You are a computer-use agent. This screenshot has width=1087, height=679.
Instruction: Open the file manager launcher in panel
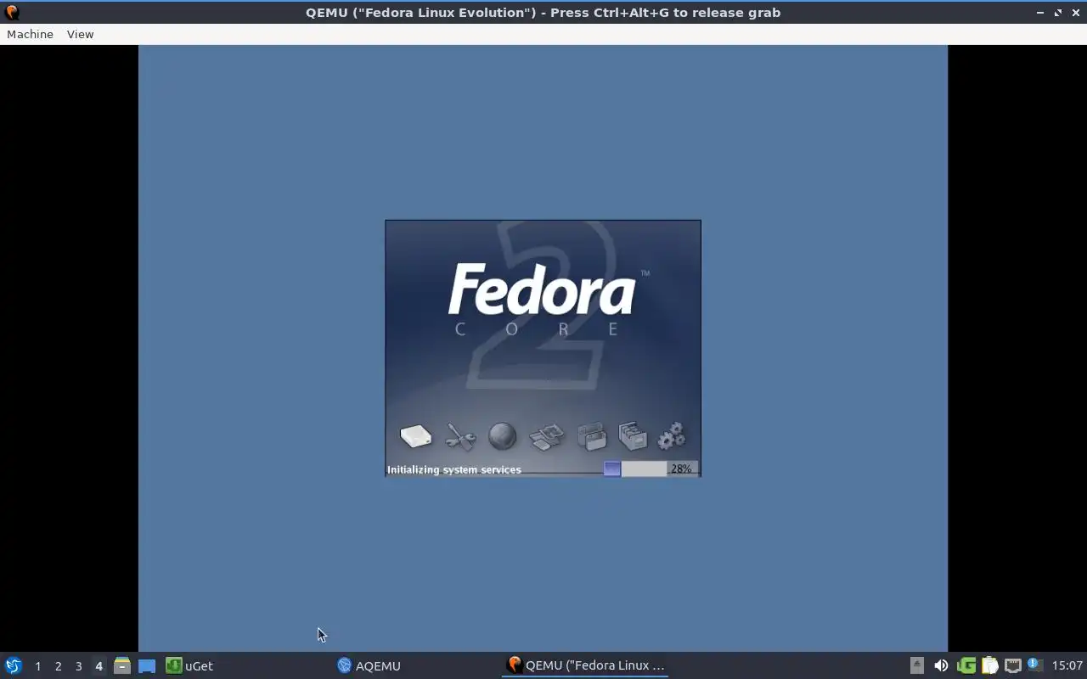pyautogui.click(x=122, y=665)
